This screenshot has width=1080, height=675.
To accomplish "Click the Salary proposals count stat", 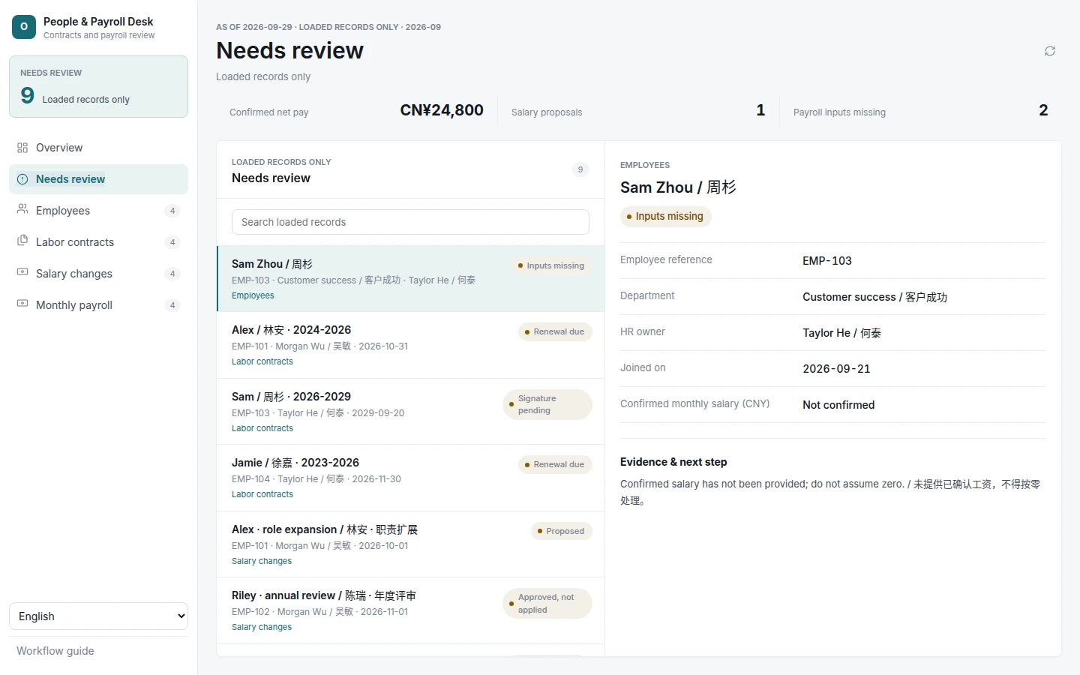I will coord(638,111).
